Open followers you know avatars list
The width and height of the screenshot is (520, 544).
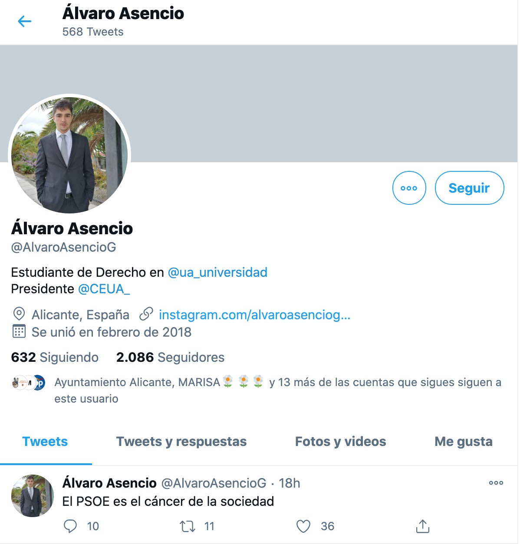pos(28,383)
